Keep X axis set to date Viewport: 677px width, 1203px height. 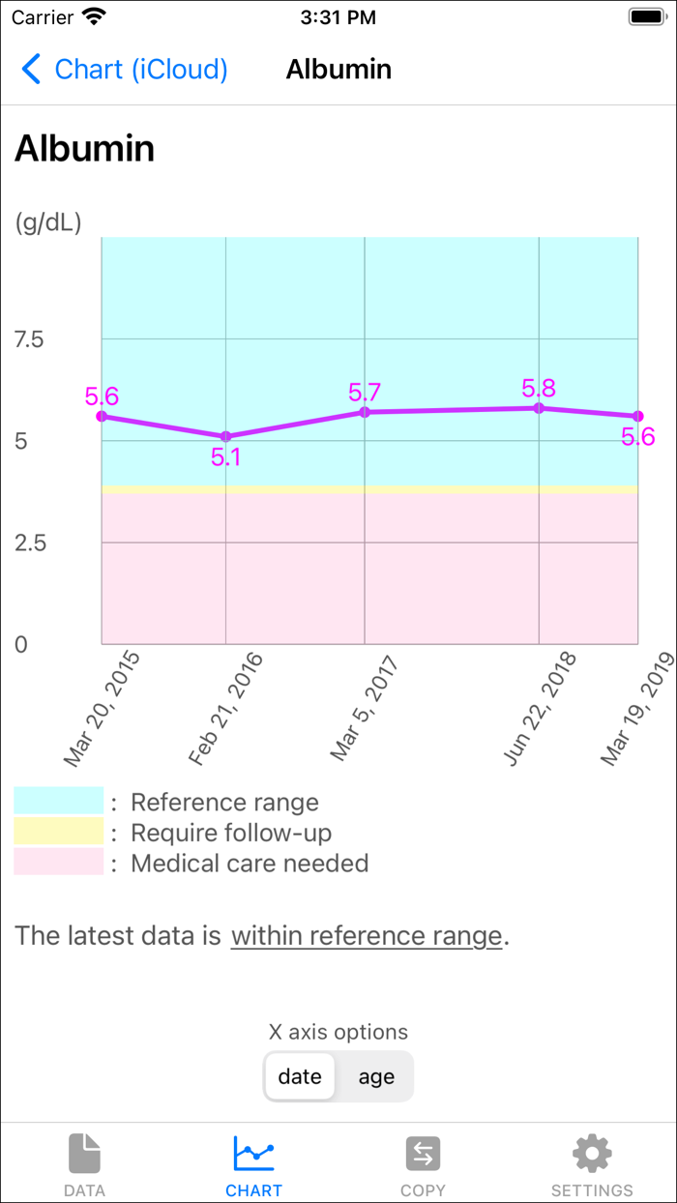click(x=300, y=1076)
